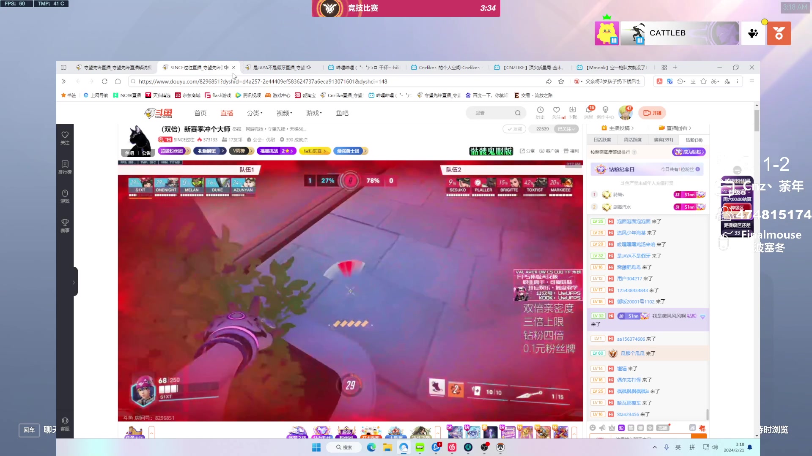Click the 消息 notification bell icon
Screen dimensions: 812x456
click(x=588, y=110)
